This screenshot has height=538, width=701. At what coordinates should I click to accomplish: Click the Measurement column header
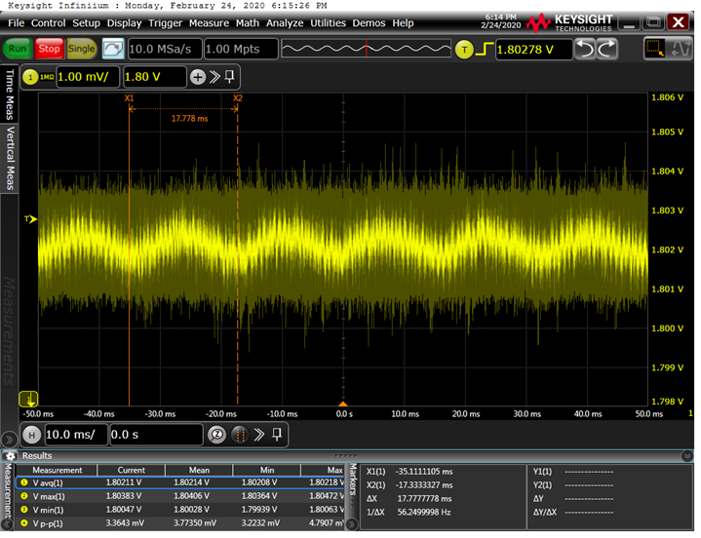[57, 471]
